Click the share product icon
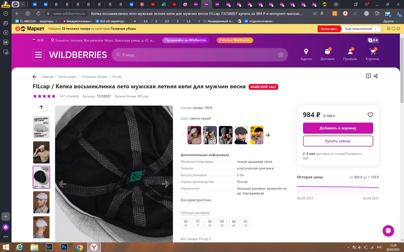 point(376,76)
